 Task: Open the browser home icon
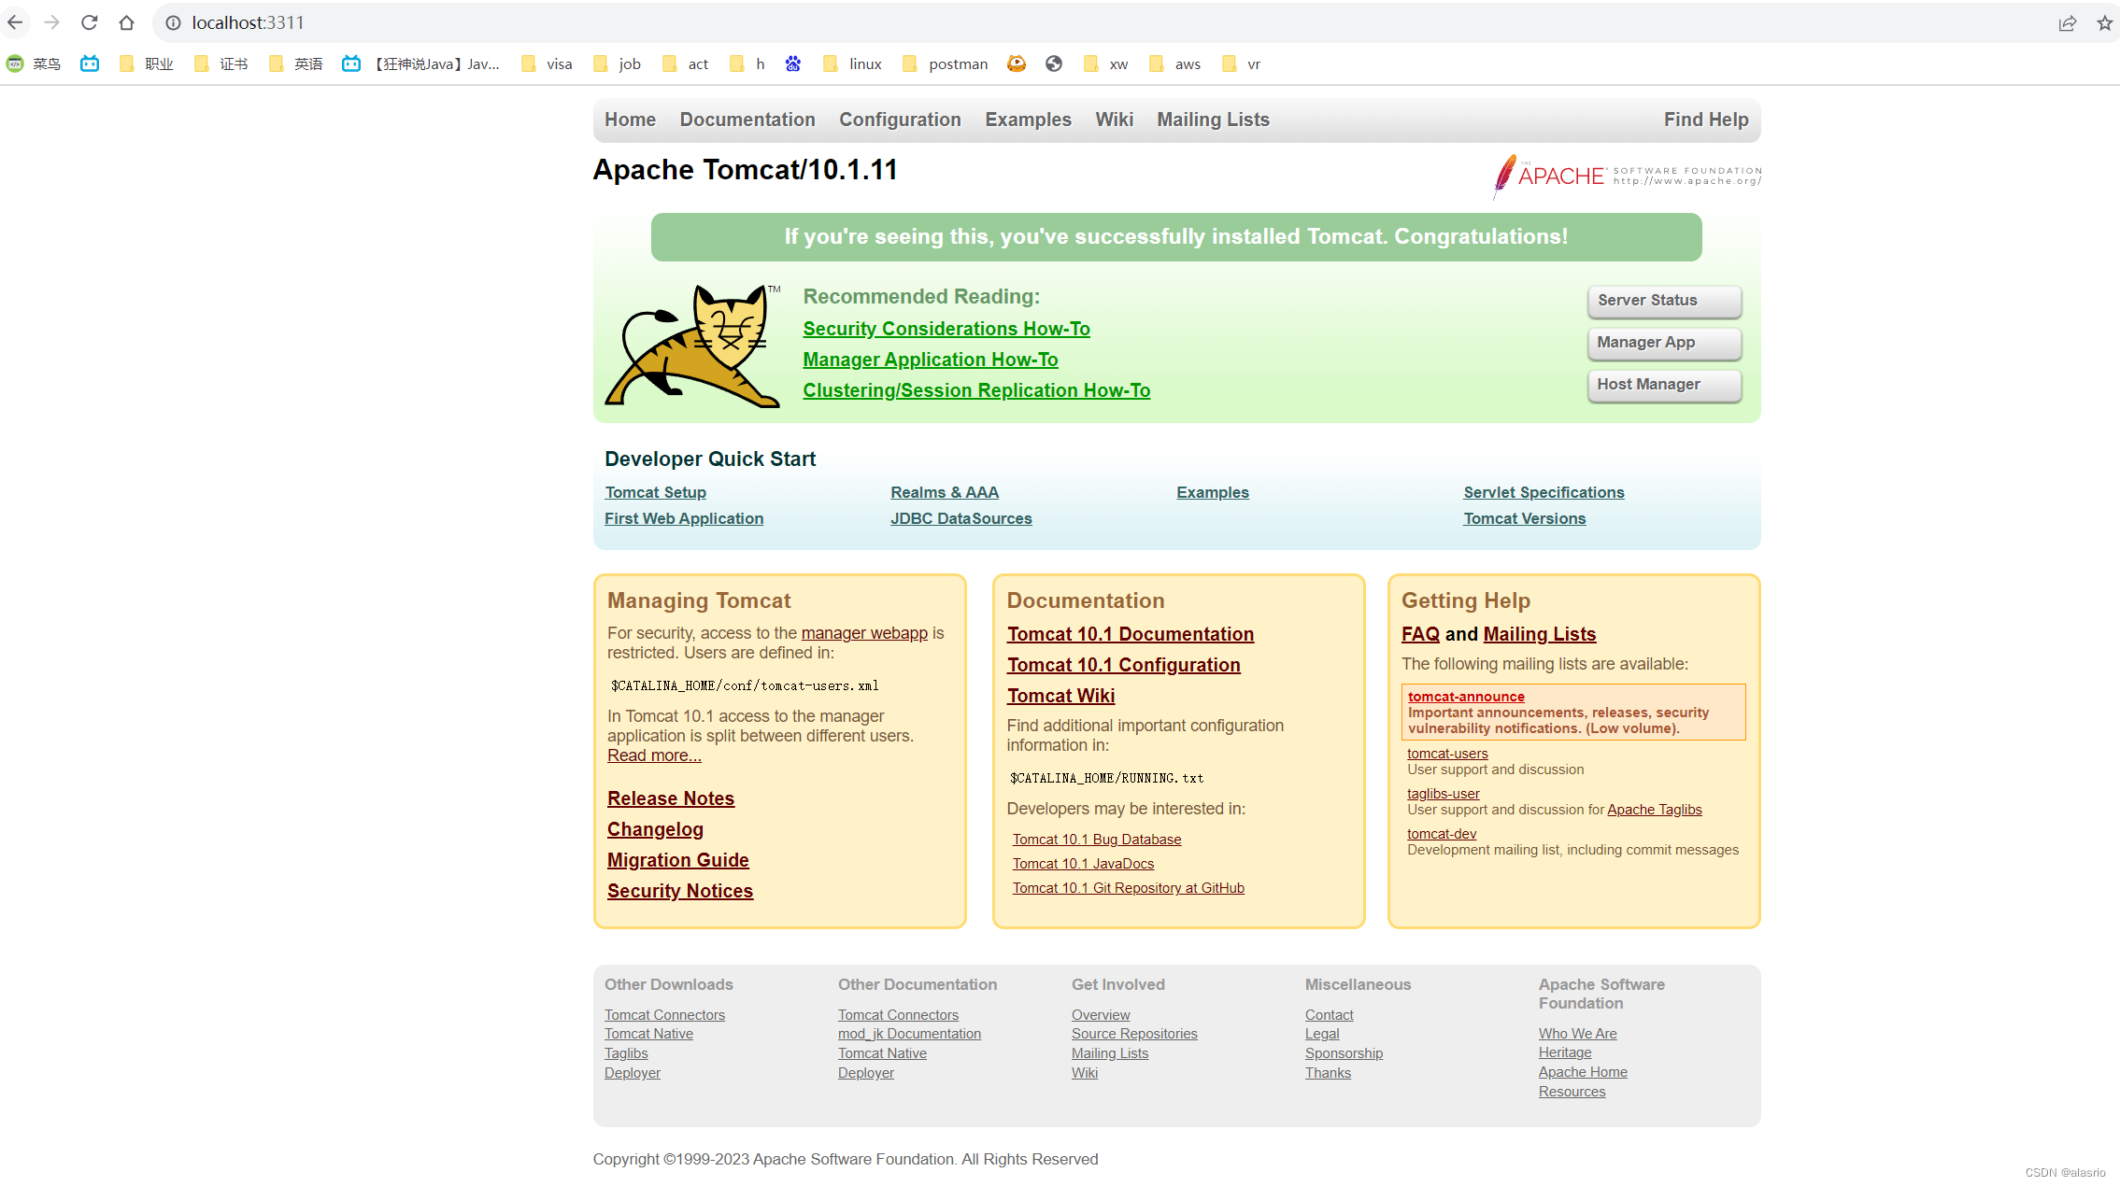(127, 22)
